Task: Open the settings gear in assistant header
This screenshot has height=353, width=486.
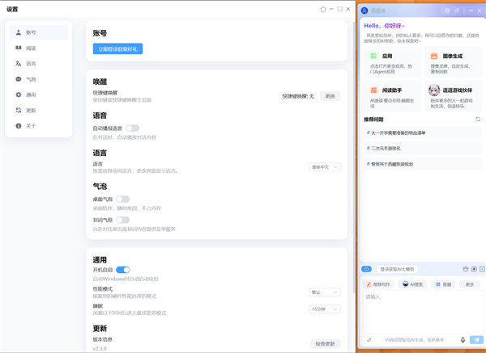Action: pos(447,11)
